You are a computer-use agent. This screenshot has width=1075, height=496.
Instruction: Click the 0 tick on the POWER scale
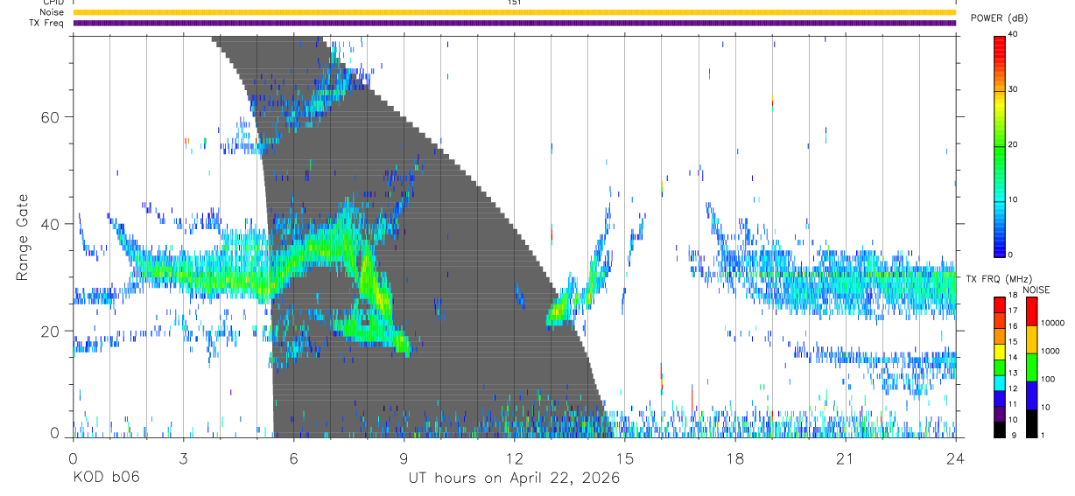tap(1010, 255)
